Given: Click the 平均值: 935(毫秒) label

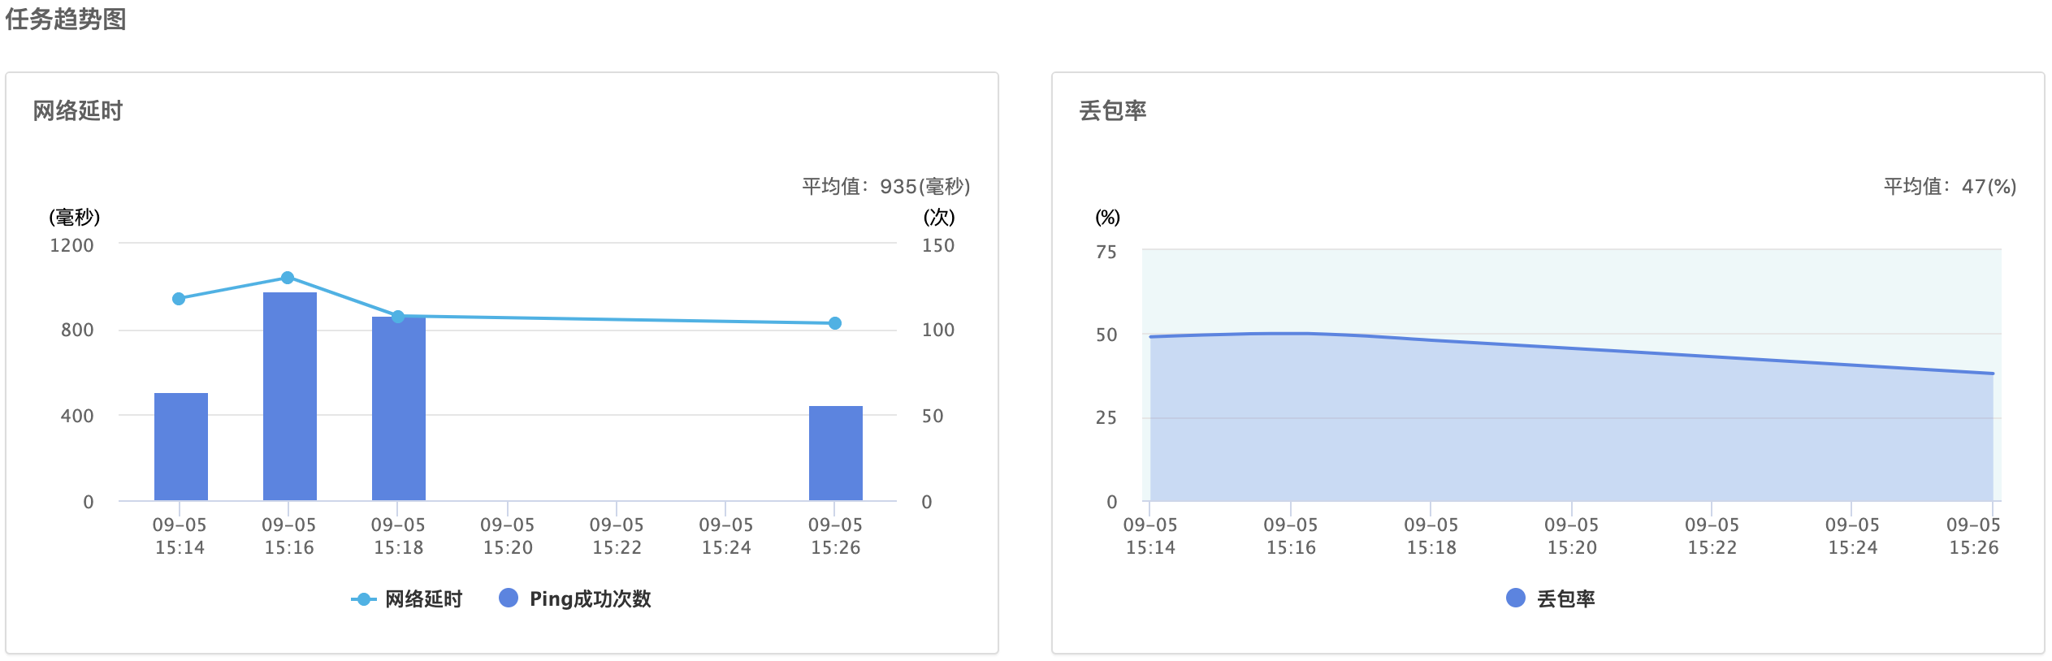Looking at the screenshot, I should 886,187.
